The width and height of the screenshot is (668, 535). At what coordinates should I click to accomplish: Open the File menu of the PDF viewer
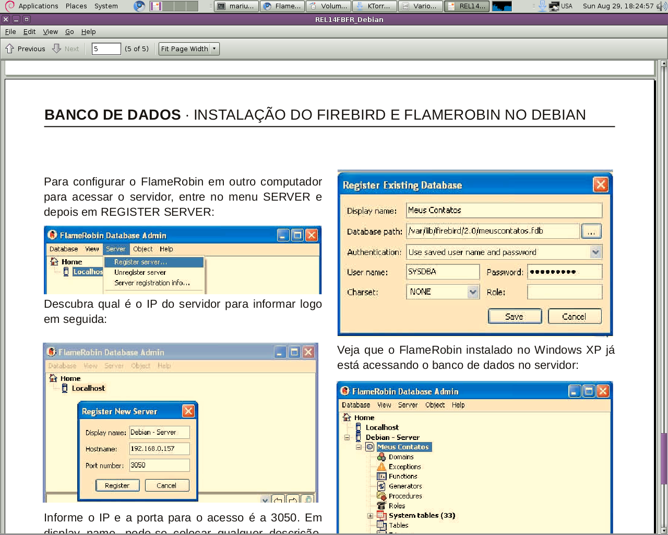tap(10, 31)
